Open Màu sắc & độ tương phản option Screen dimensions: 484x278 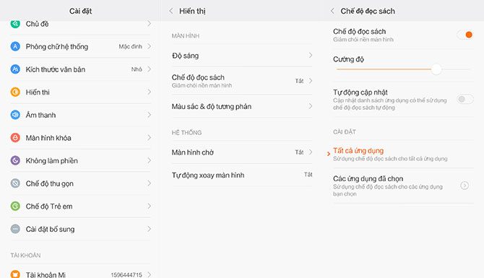point(242,106)
